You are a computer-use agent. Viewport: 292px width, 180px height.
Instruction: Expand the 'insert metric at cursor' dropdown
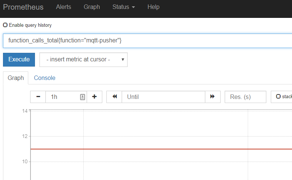[x=83, y=60]
